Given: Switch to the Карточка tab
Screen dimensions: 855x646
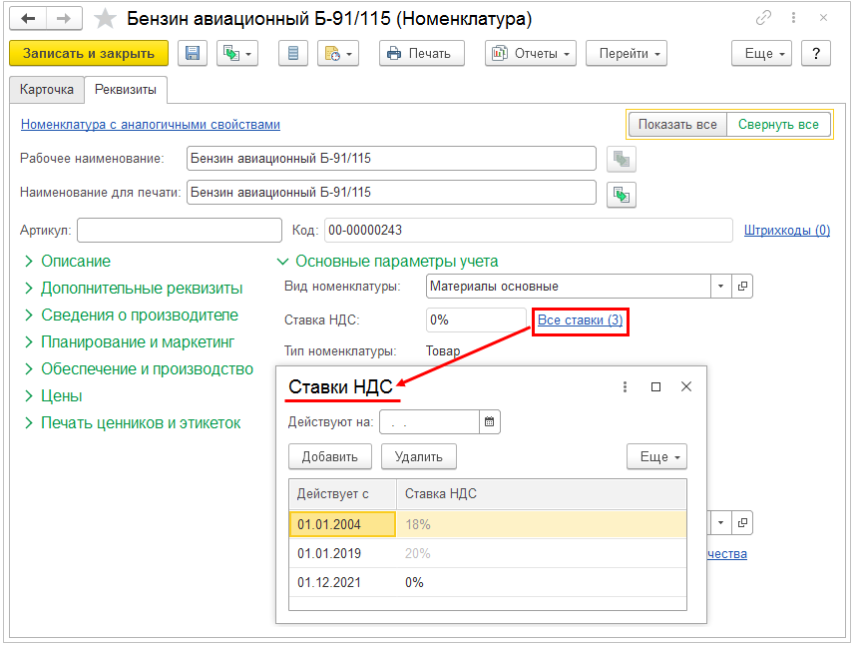Looking at the screenshot, I should pos(47,90).
